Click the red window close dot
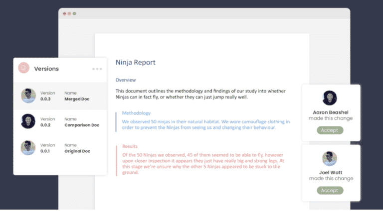This screenshot has height=211, width=383. pos(64,13)
